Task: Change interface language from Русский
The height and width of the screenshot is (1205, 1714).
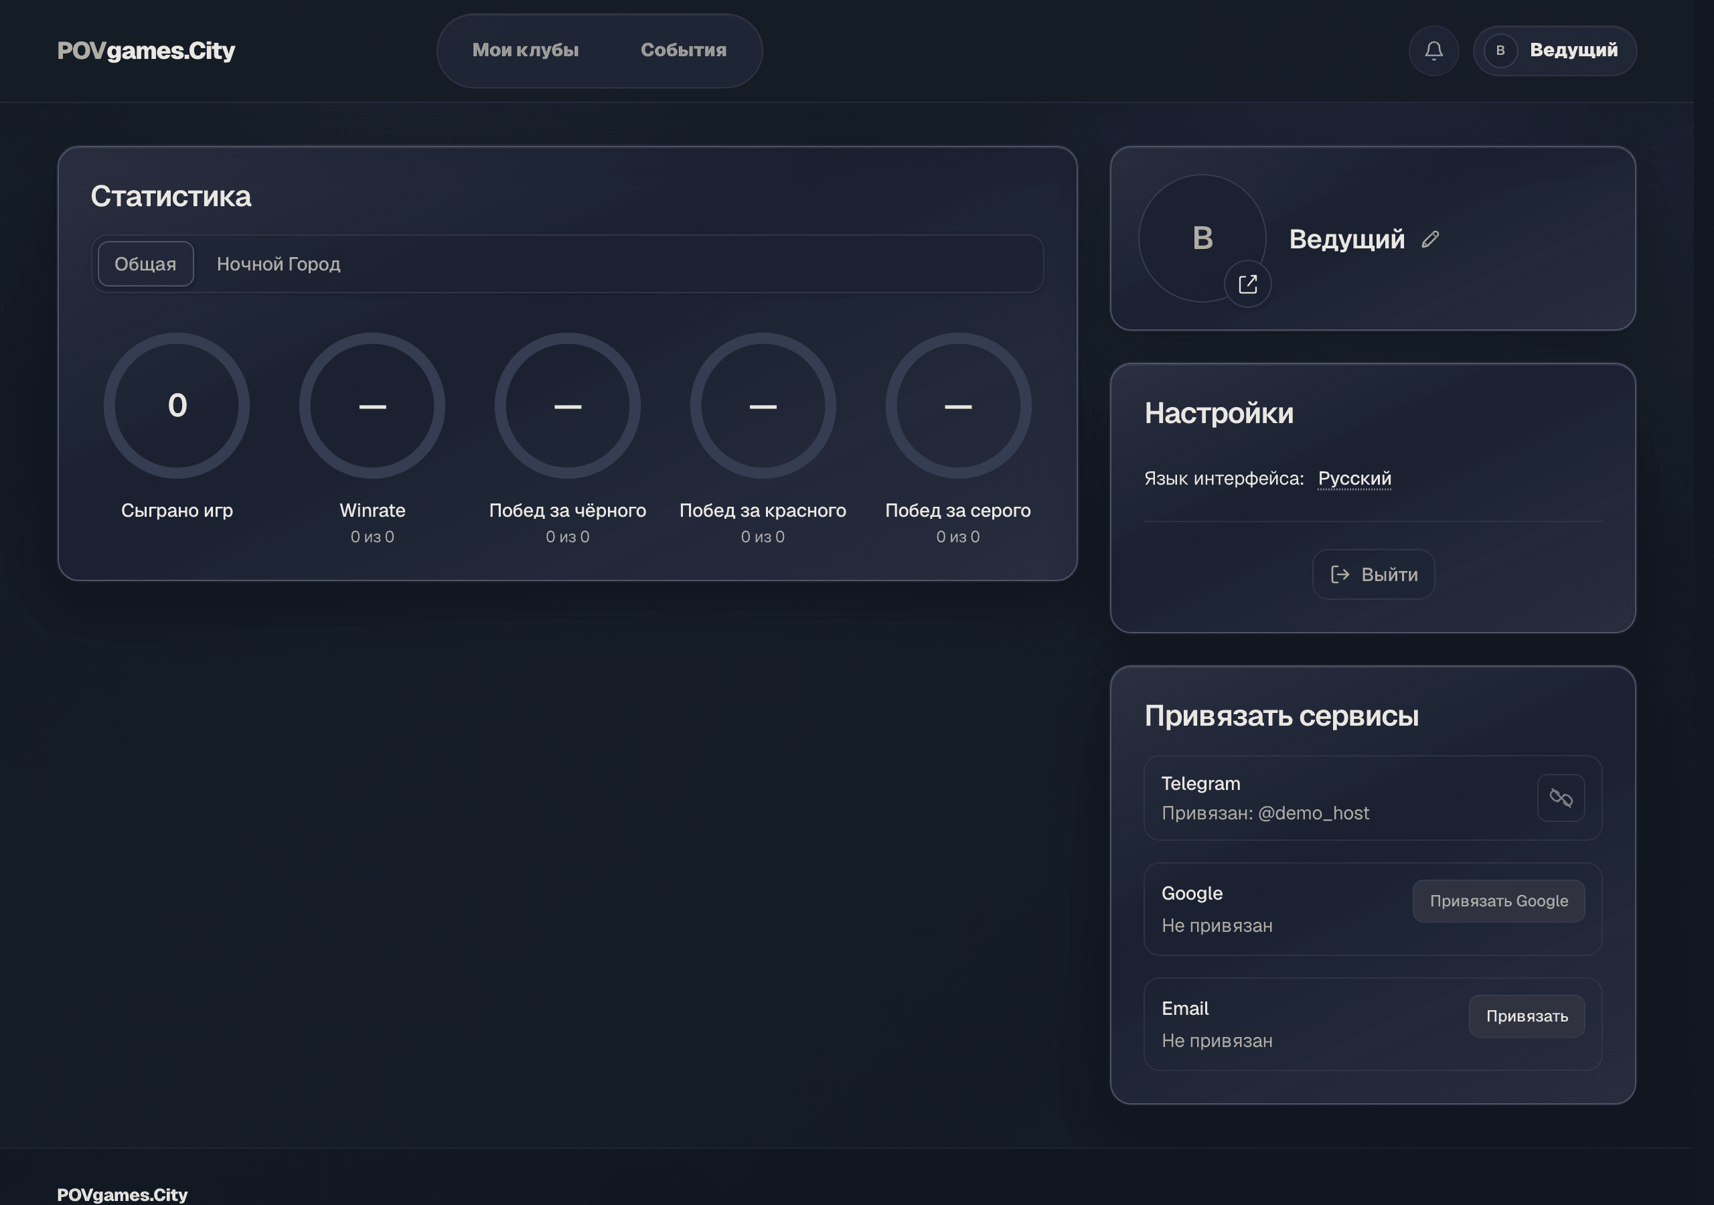Action: point(1354,479)
